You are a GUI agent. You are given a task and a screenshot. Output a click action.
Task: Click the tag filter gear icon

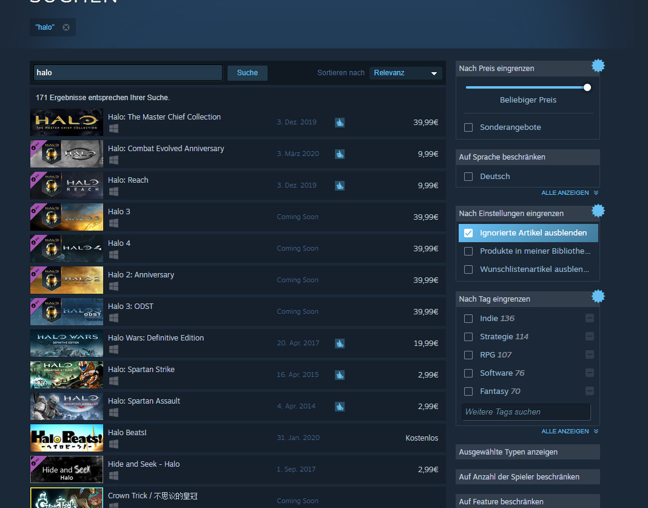[598, 296]
